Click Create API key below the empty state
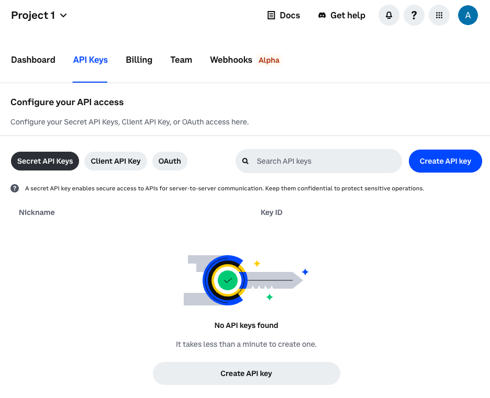Image resolution: width=490 pixels, height=398 pixels. [x=246, y=373]
